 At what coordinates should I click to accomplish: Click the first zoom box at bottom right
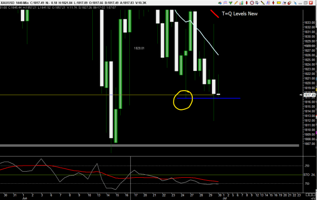click(x=307, y=194)
